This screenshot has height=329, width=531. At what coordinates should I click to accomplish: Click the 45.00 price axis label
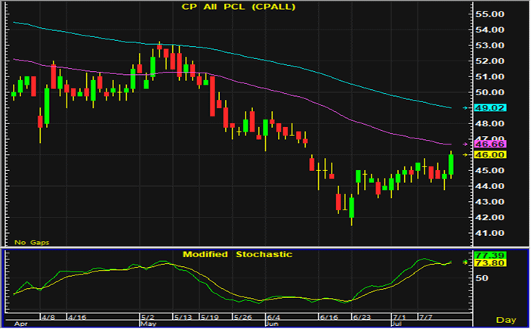click(x=489, y=170)
